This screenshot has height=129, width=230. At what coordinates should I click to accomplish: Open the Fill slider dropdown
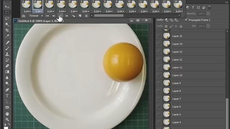click(208, 26)
